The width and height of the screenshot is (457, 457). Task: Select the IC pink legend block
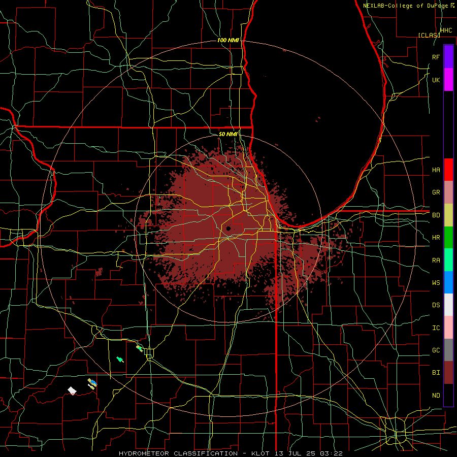[448, 328]
